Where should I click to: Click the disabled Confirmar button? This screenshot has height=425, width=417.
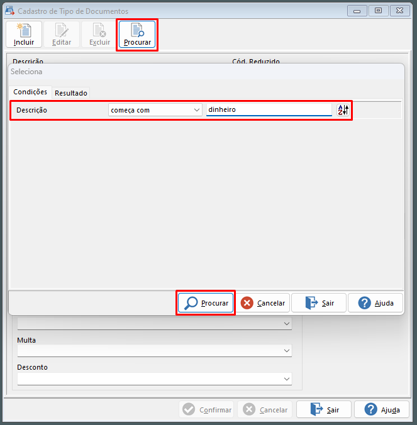(x=206, y=409)
